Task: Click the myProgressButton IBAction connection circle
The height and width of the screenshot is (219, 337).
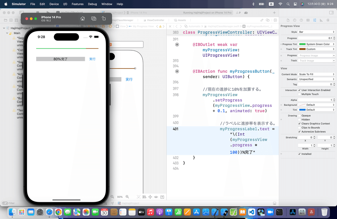Action: click(x=177, y=71)
